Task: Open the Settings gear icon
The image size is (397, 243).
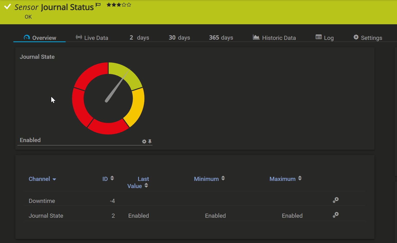Action: [356, 37]
